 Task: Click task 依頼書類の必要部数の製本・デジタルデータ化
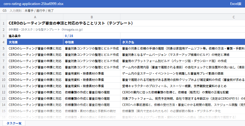pyautogui.click(x=183, y=111)
